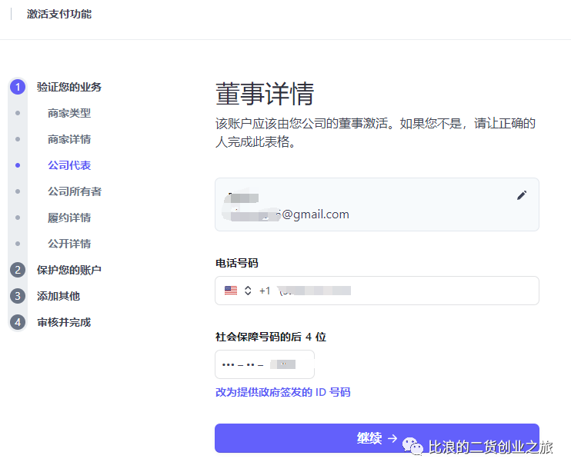Click the arrow on 继续 button
The image size is (571, 472).
(x=392, y=438)
